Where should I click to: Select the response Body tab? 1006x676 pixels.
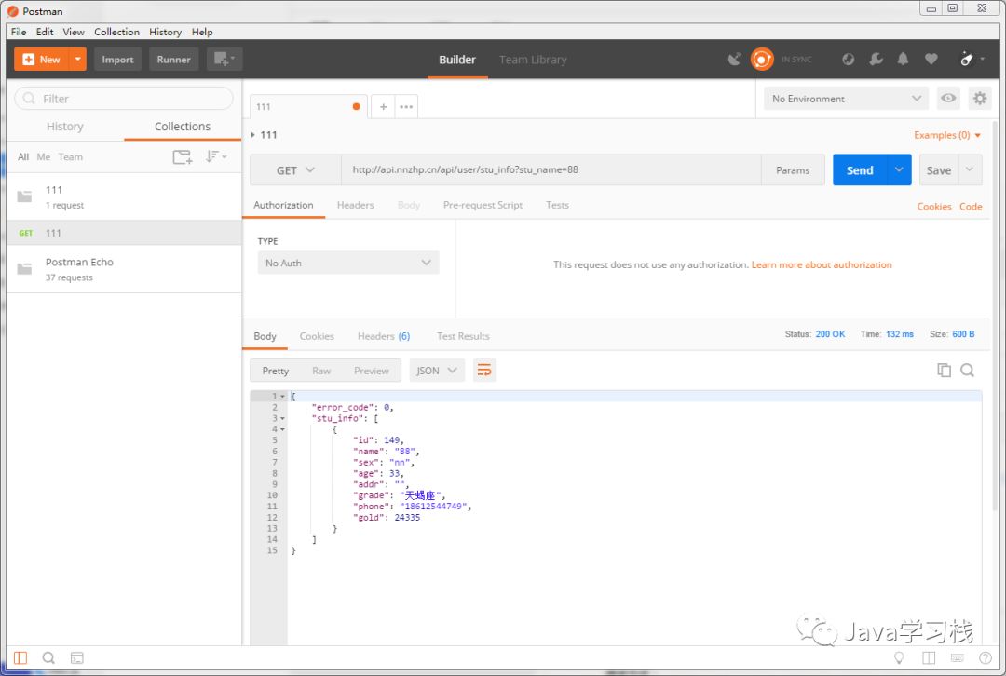(x=265, y=336)
